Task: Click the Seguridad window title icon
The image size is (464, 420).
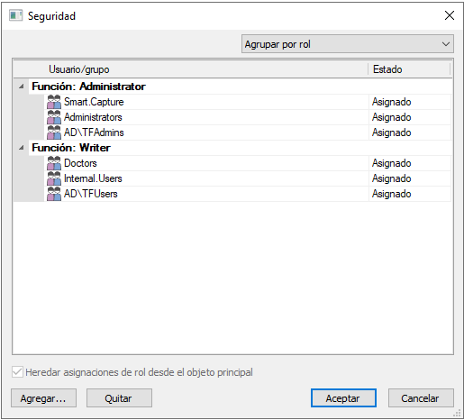Action: pyautogui.click(x=15, y=15)
